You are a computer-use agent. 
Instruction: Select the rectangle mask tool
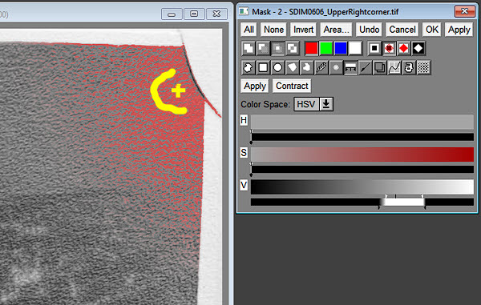pos(263,68)
